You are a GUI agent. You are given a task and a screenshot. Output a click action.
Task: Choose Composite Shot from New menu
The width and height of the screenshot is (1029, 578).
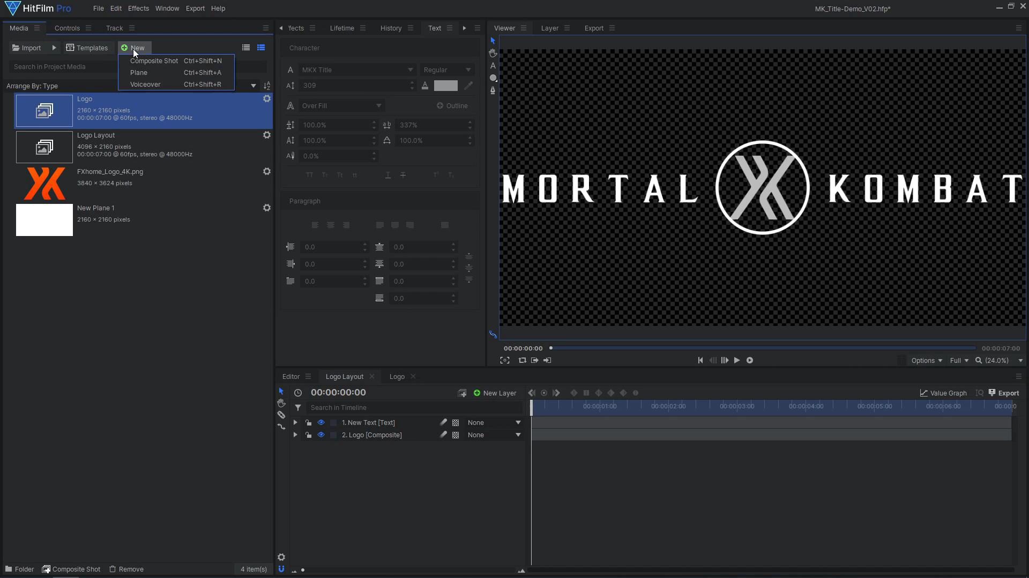pos(176,61)
